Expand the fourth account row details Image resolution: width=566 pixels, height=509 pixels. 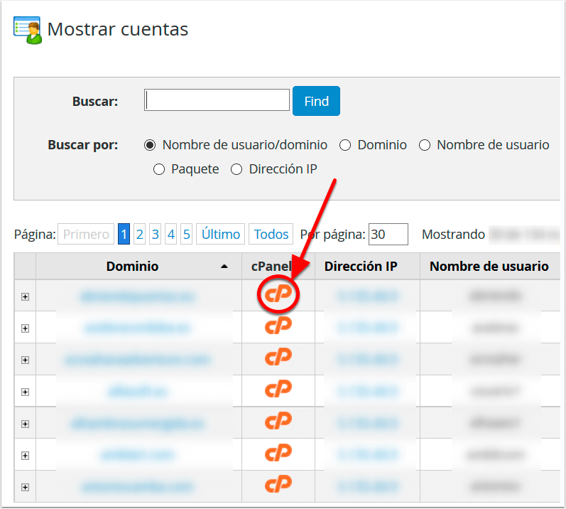(x=25, y=392)
